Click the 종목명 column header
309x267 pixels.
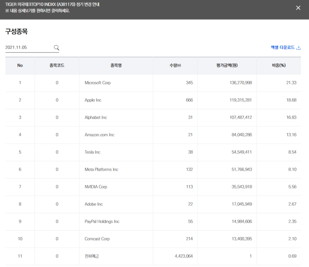(x=116, y=65)
